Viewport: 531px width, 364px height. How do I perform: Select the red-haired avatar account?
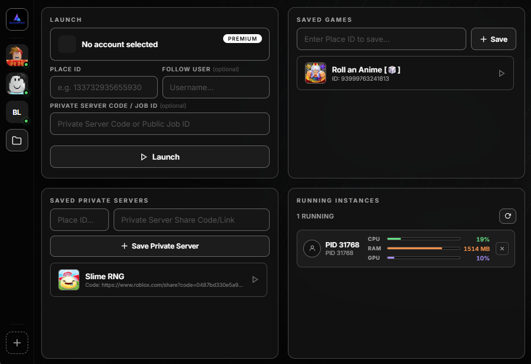(x=17, y=55)
